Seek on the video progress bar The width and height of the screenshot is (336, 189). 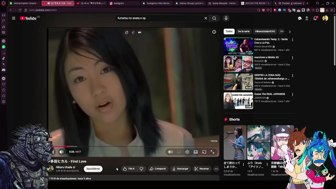point(134,146)
